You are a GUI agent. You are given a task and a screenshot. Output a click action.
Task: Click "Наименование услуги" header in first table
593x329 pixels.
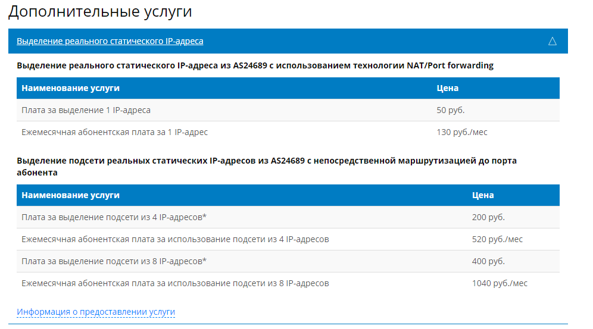(70, 88)
